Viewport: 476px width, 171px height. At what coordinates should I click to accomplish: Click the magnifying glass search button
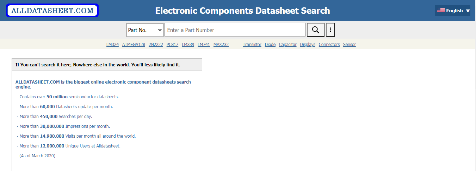coord(315,30)
